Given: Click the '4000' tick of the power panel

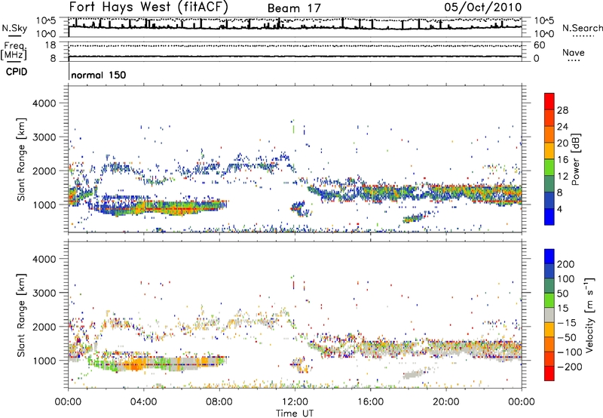Looking at the screenshot, I should coord(44,103).
